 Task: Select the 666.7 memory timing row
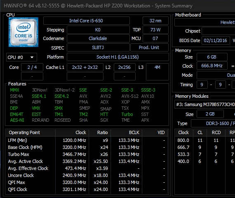(x=205, y=147)
